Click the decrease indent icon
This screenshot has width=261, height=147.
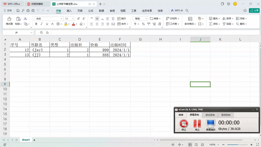tap(108, 18)
